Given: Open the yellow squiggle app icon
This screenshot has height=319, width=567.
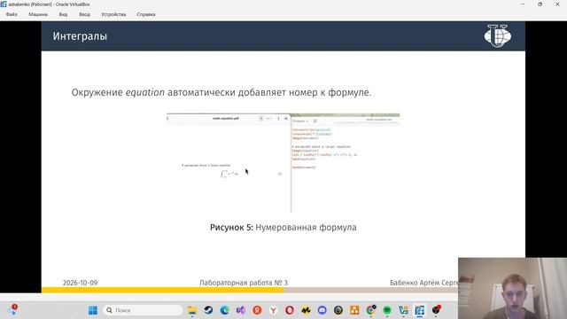Looking at the screenshot, I should tap(306, 310).
